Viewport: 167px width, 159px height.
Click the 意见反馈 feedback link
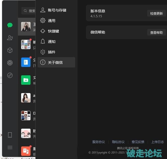[x=138, y=142]
